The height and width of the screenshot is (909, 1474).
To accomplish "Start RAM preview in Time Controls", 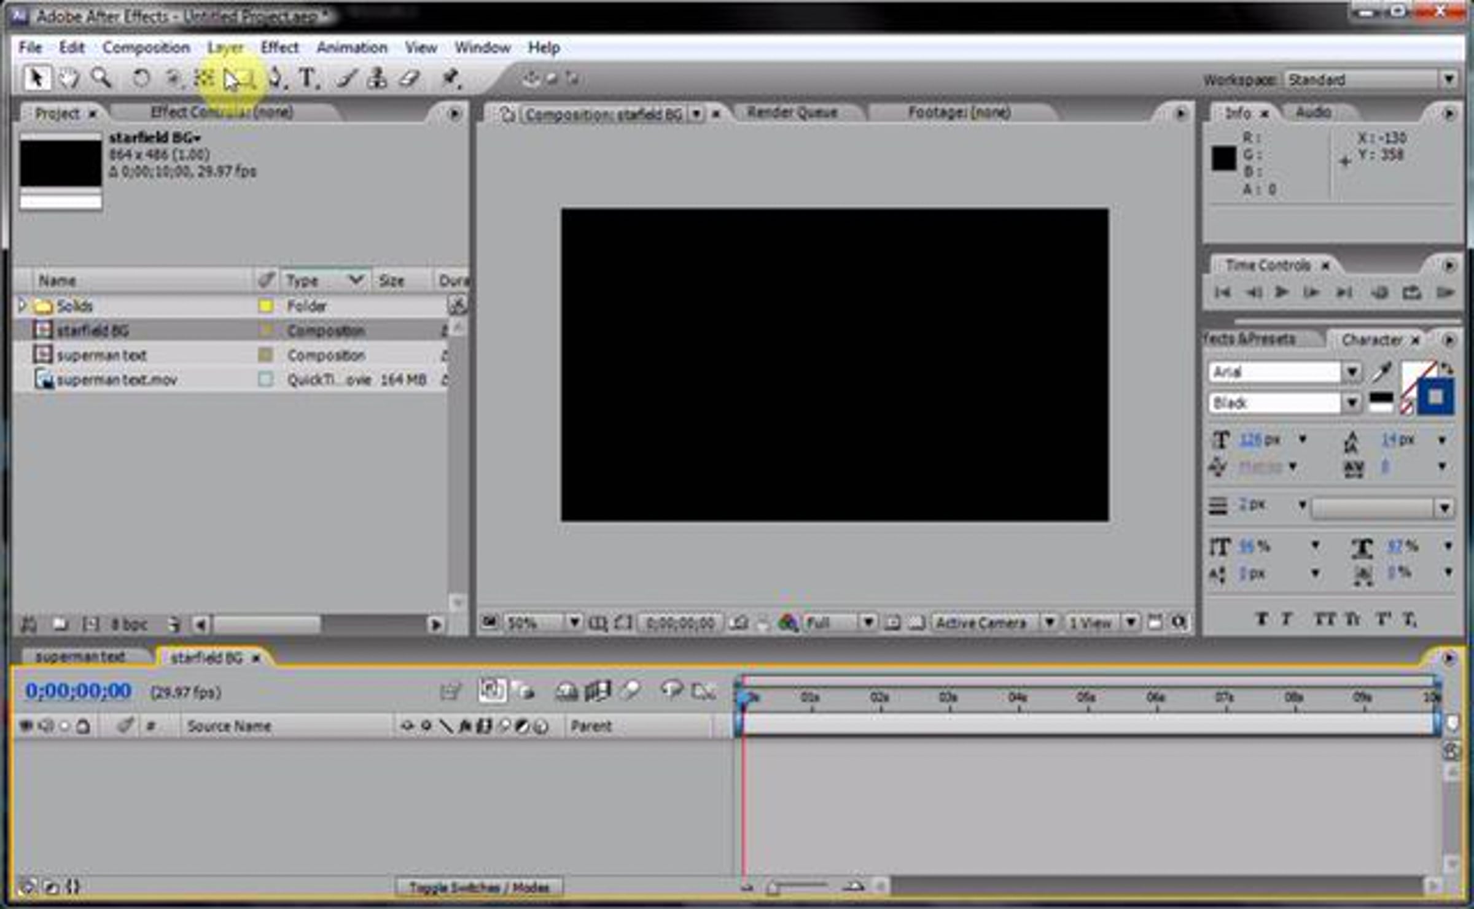I will (x=1445, y=292).
